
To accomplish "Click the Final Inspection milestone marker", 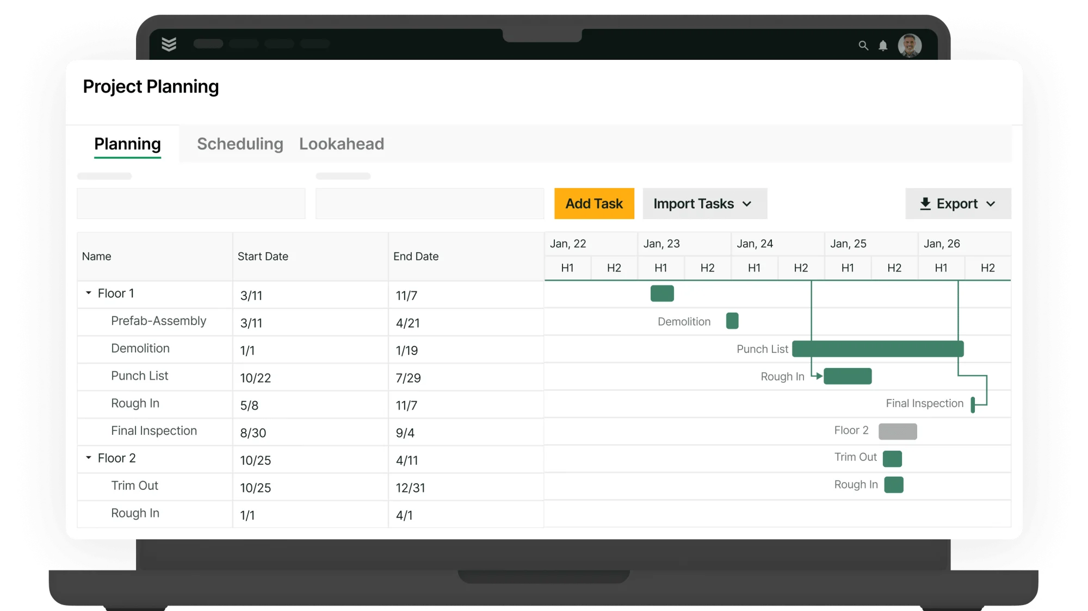I will pyautogui.click(x=973, y=404).
